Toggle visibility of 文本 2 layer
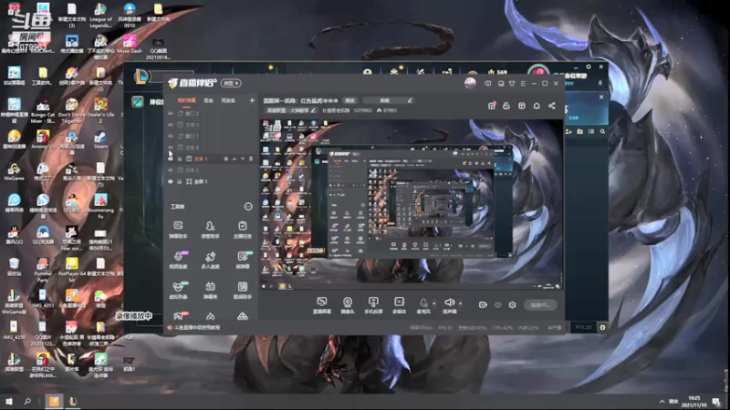 point(171,170)
